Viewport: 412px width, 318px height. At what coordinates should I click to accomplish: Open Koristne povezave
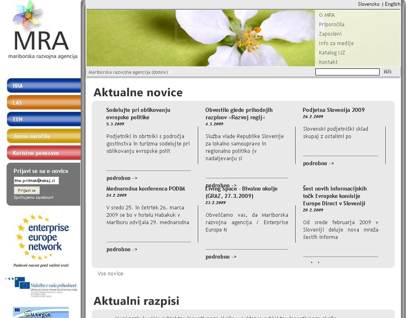point(44,153)
